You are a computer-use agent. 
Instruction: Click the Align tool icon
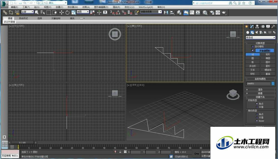[172, 12]
